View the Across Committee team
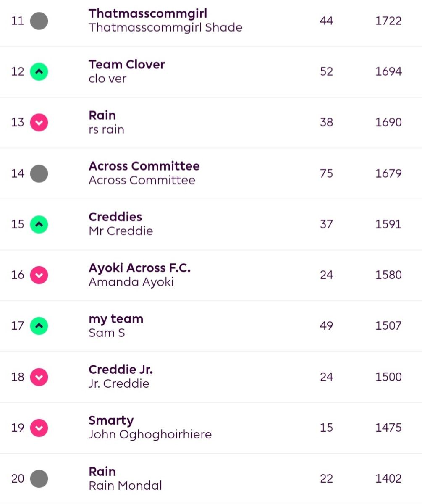This screenshot has width=422, height=504. (144, 166)
